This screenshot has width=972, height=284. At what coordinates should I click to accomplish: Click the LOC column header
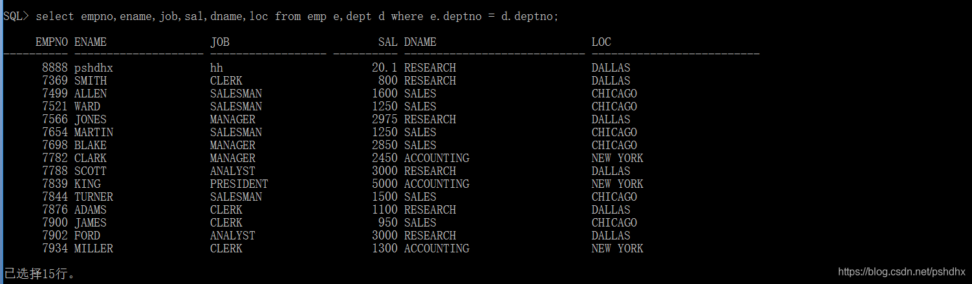[x=601, y=42]
